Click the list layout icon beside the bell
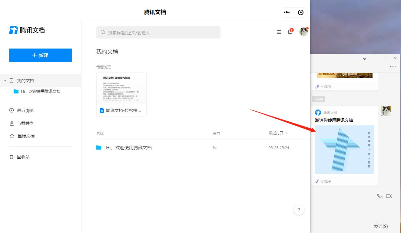This screenshot has width=401, height=233. (279, 32)
